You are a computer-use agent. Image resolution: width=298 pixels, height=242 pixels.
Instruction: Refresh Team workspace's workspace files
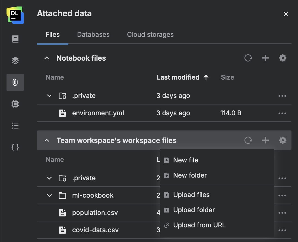[x=248, y=140]
